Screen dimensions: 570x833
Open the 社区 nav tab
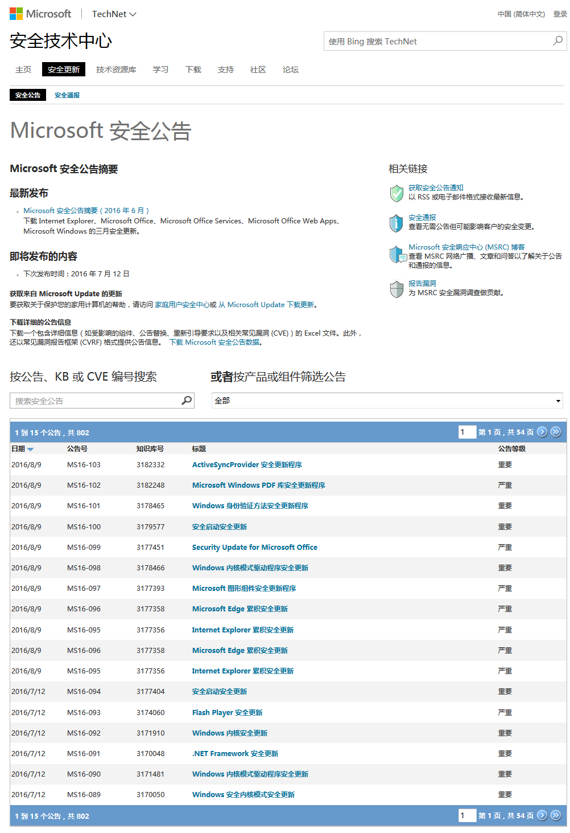258,70
